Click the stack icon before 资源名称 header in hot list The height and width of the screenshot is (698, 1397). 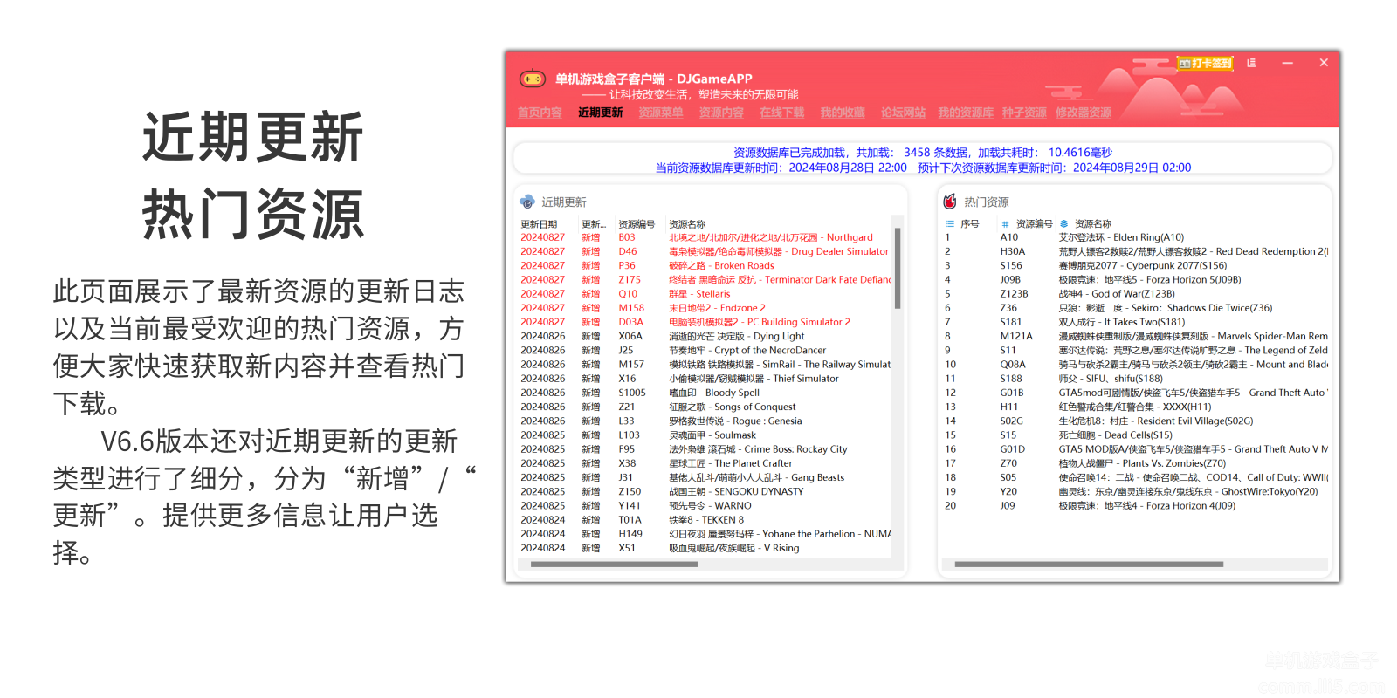pos(1063,224)
